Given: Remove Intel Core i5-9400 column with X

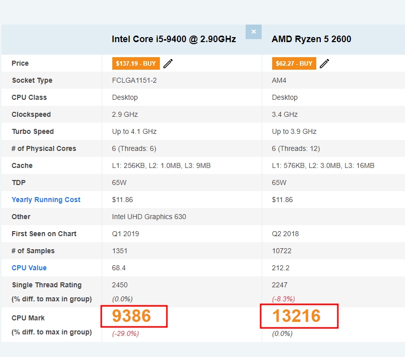Looking at the screenshot, I should pos(254,32).
